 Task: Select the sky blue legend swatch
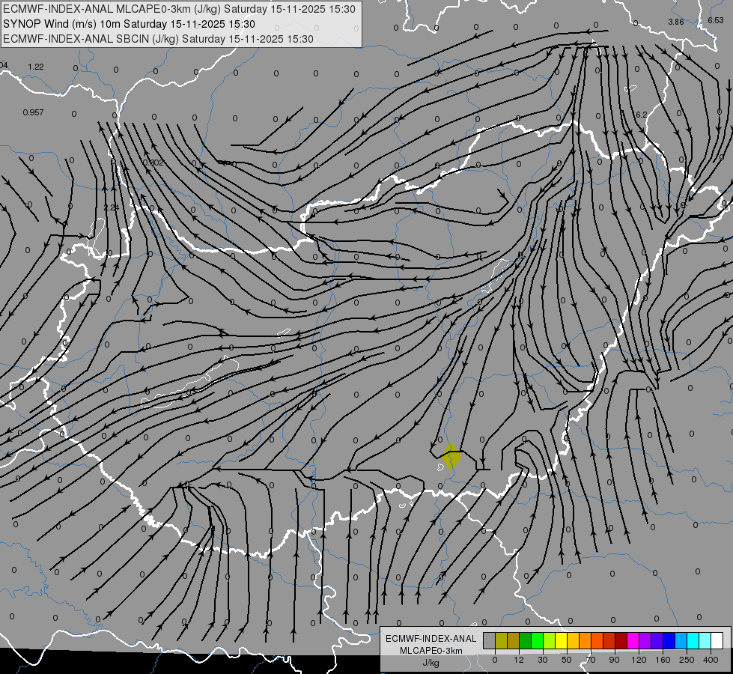click(681, 640)
